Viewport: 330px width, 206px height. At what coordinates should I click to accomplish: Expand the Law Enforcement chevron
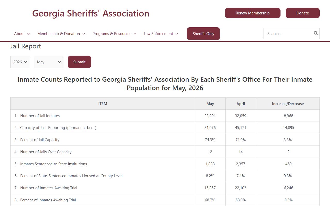177,34
